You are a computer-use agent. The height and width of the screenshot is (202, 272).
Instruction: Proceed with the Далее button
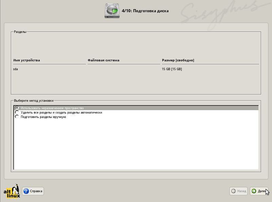tap(259, 191)
